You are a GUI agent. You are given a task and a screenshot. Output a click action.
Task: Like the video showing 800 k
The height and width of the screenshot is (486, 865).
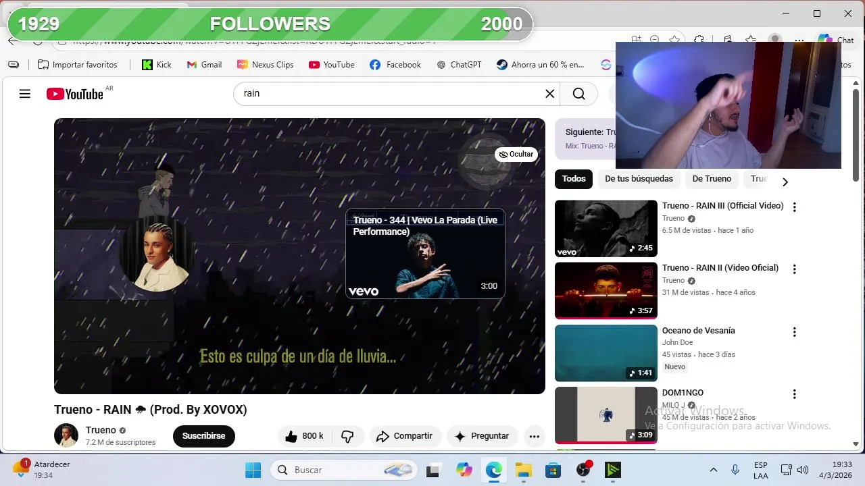[304, 436]
